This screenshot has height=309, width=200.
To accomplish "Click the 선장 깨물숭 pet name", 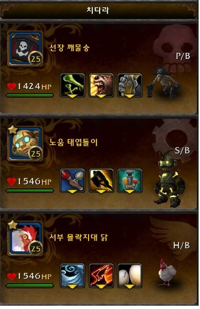I will (69, 48).
